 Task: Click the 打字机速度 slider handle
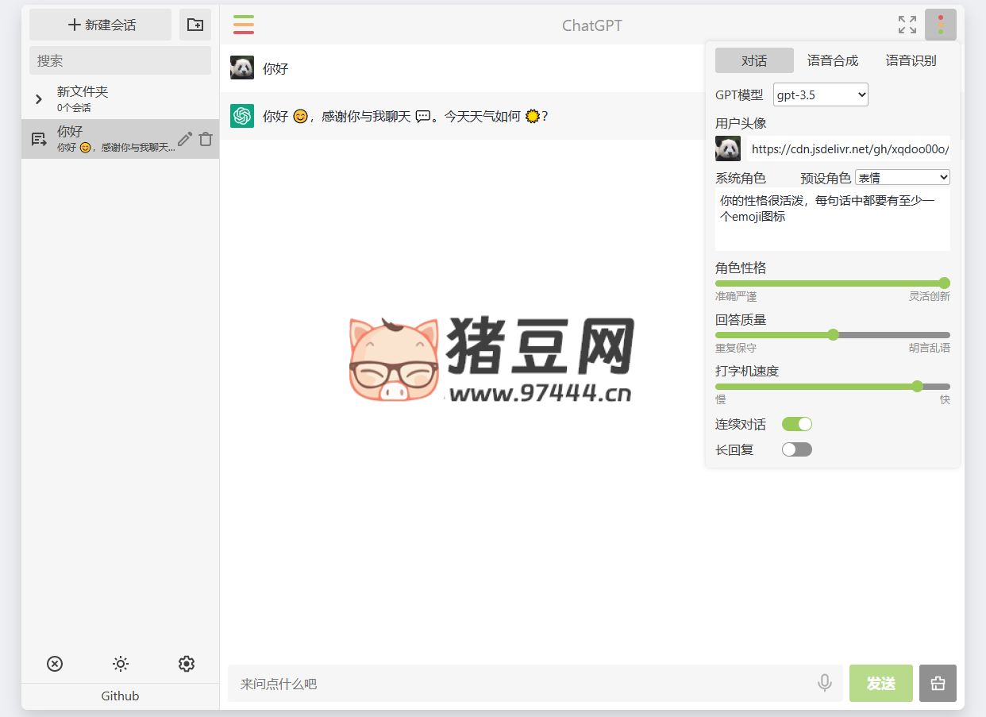[918, 386]
